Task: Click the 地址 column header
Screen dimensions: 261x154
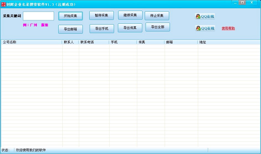Action: point(229,42)
